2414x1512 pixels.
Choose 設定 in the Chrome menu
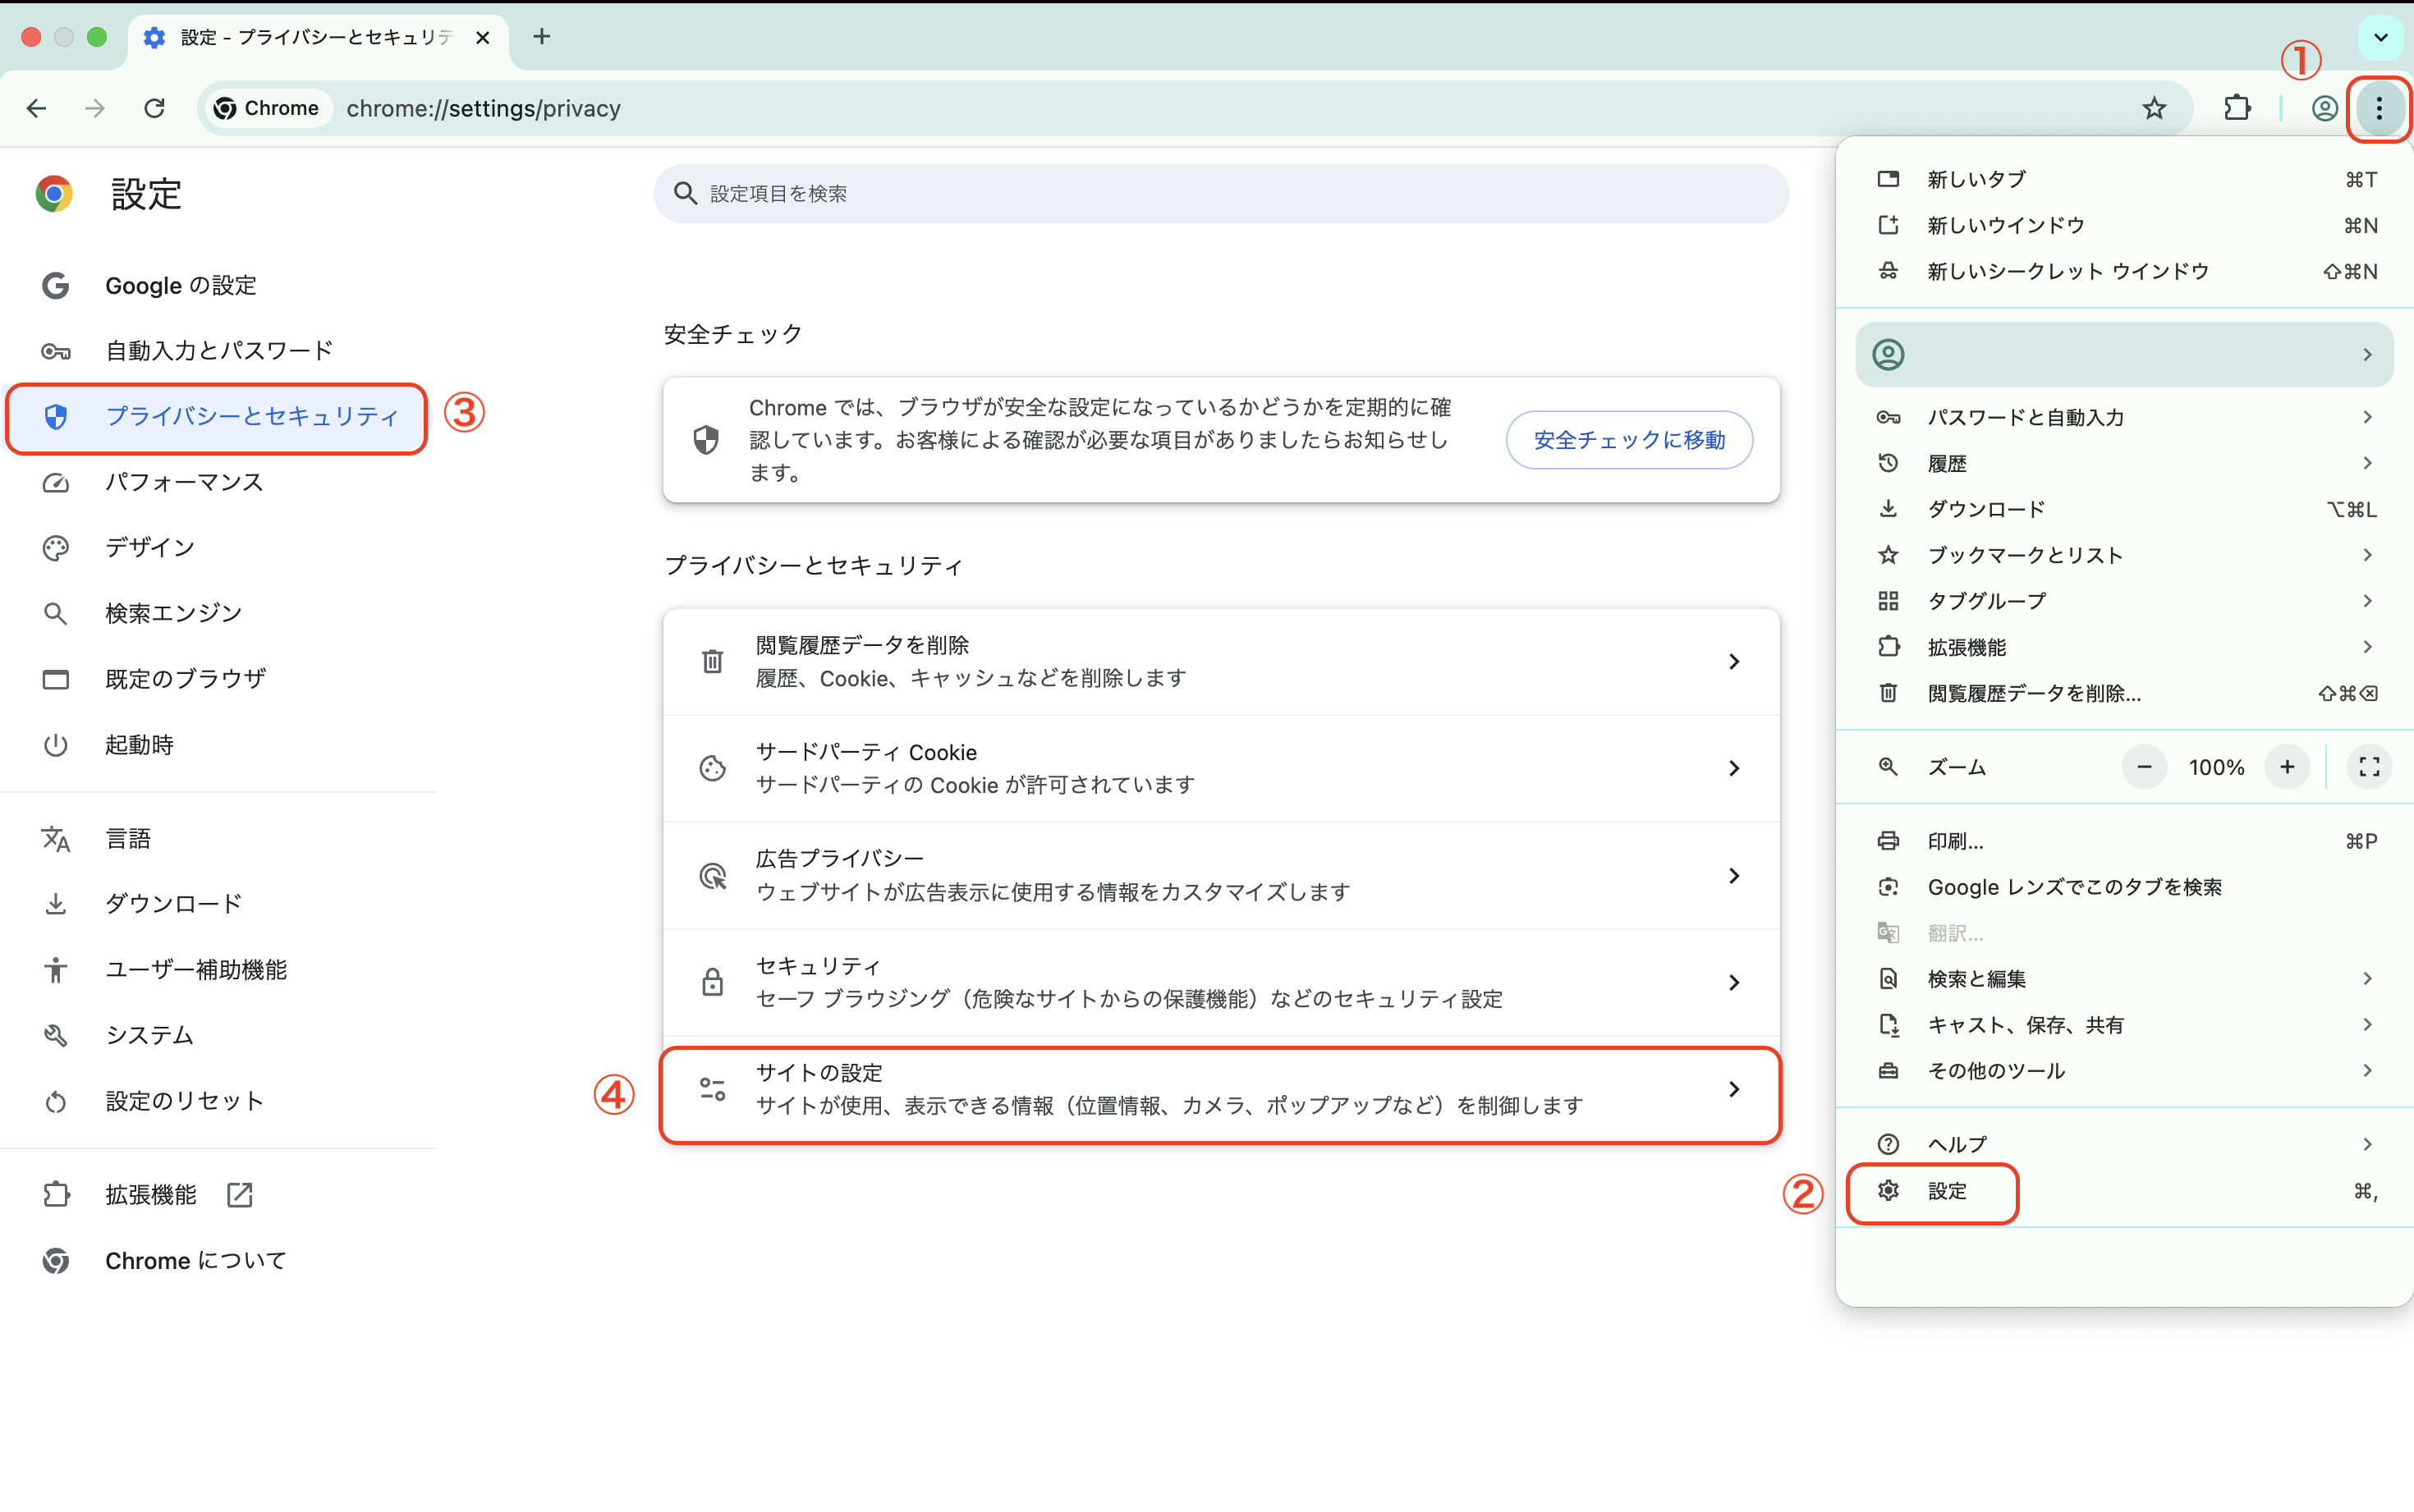(x=2125, y=1191)
